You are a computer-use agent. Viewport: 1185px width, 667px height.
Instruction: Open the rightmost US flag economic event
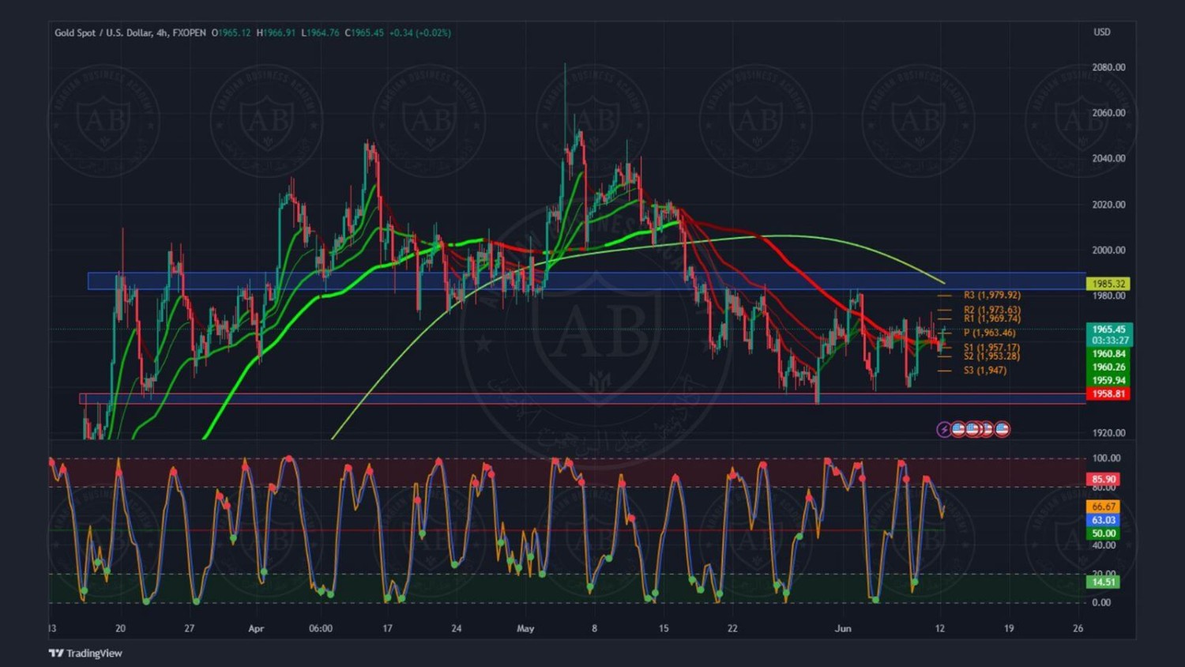tap(1003, 429)
